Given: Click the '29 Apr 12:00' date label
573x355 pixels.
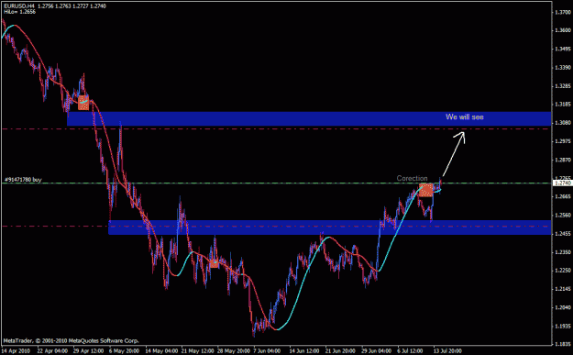Looking at the screenshot, I should tap(88, 351).
